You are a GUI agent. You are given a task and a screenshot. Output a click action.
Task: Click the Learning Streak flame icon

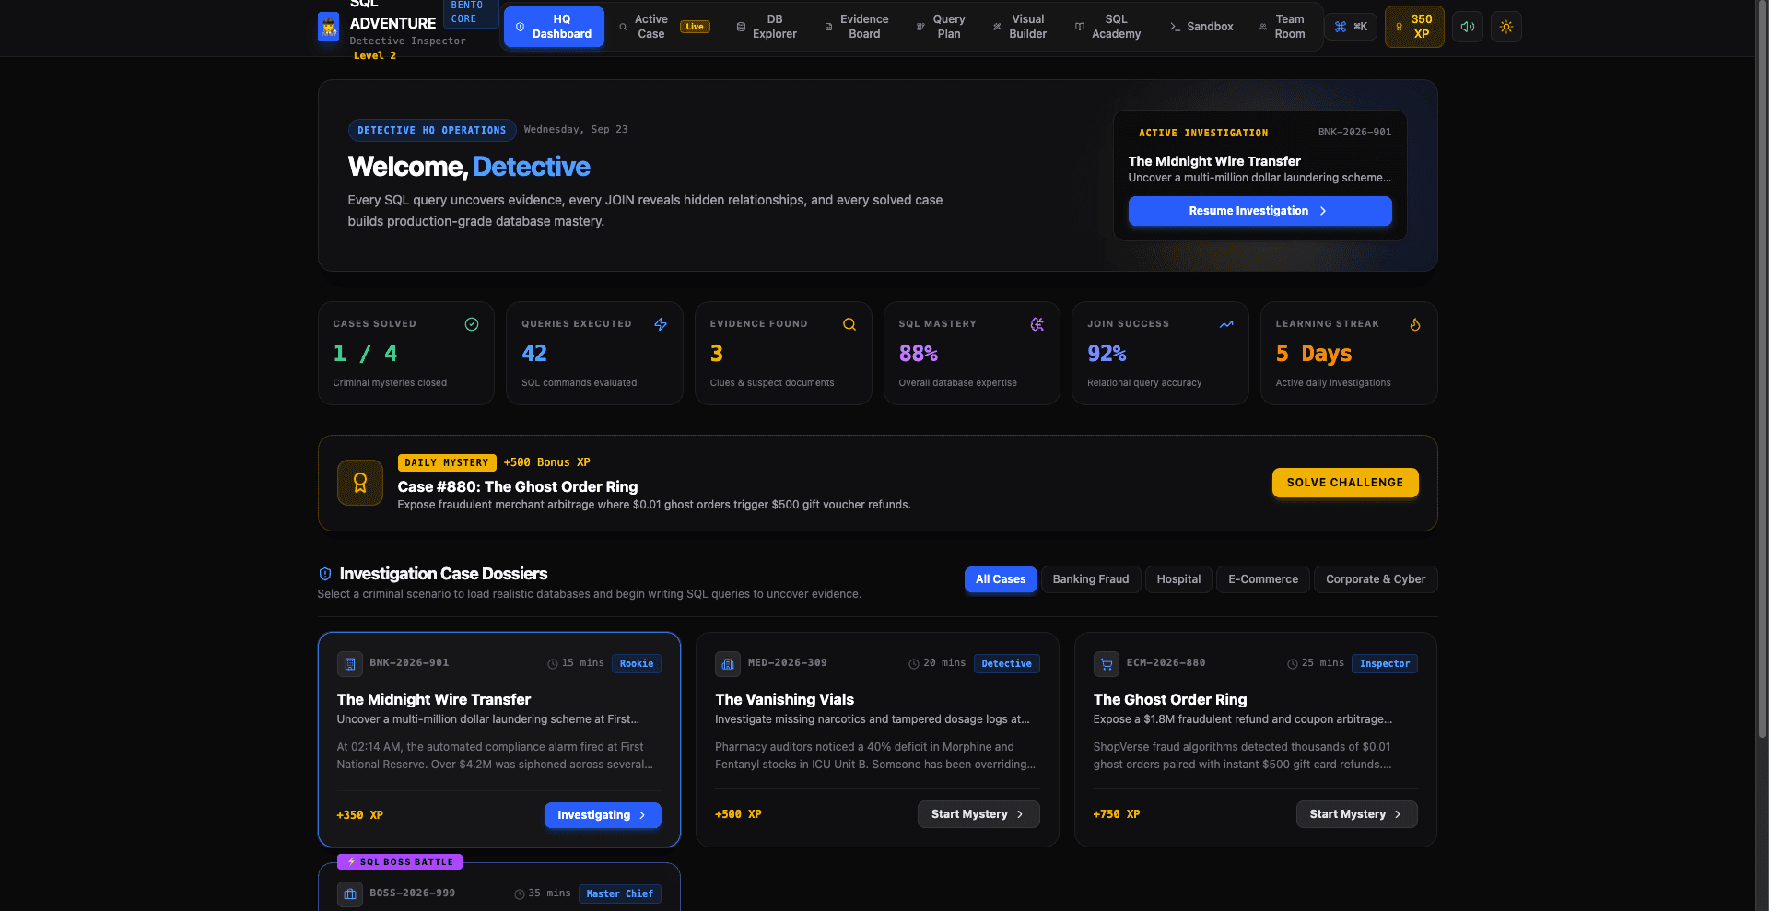1415,324
